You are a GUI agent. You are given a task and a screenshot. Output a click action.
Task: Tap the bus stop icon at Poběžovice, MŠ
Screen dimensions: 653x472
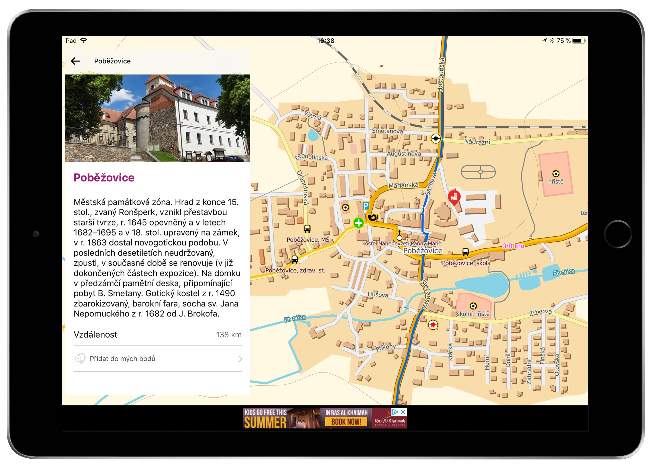(307, 229)
